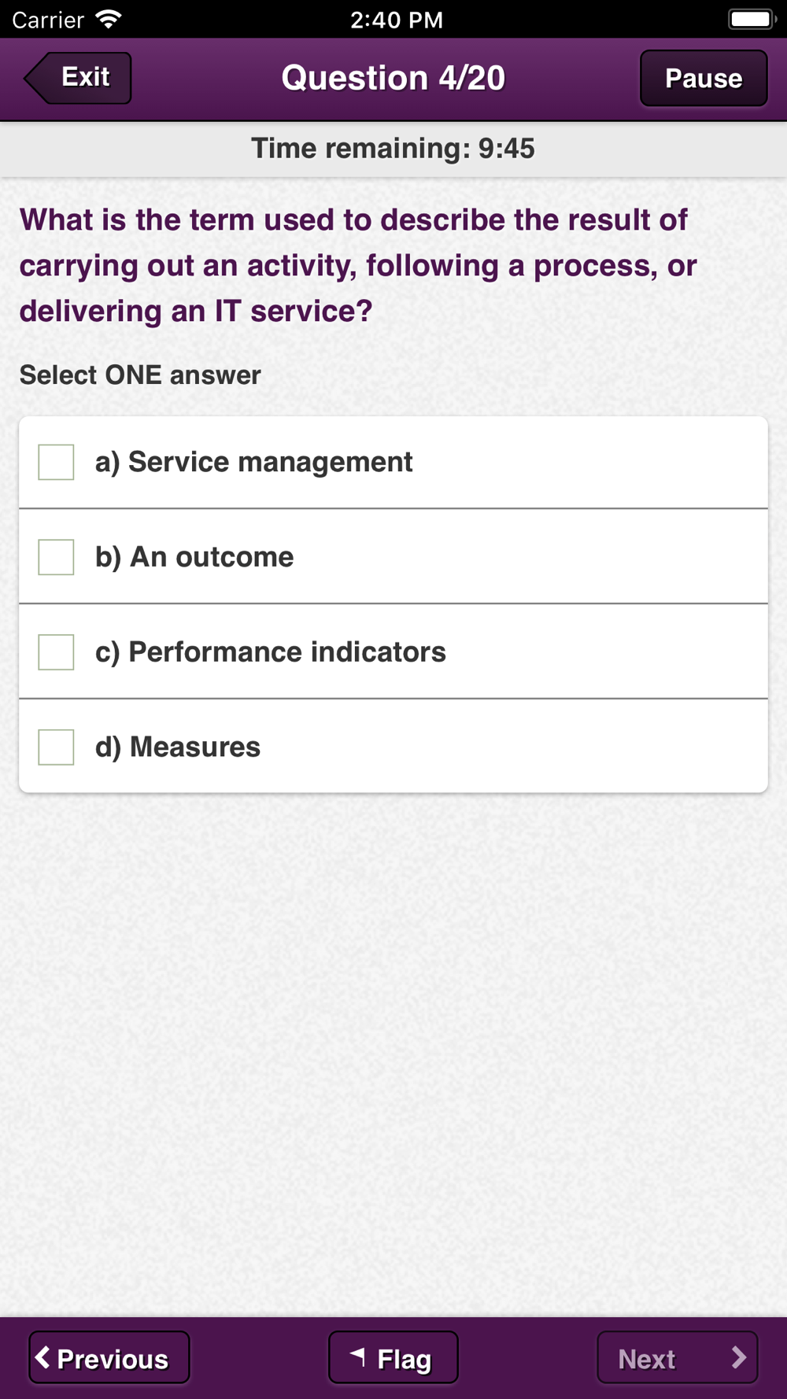
Task: Choose the answer text 'b) An outcome'
Action: point(194,557)
